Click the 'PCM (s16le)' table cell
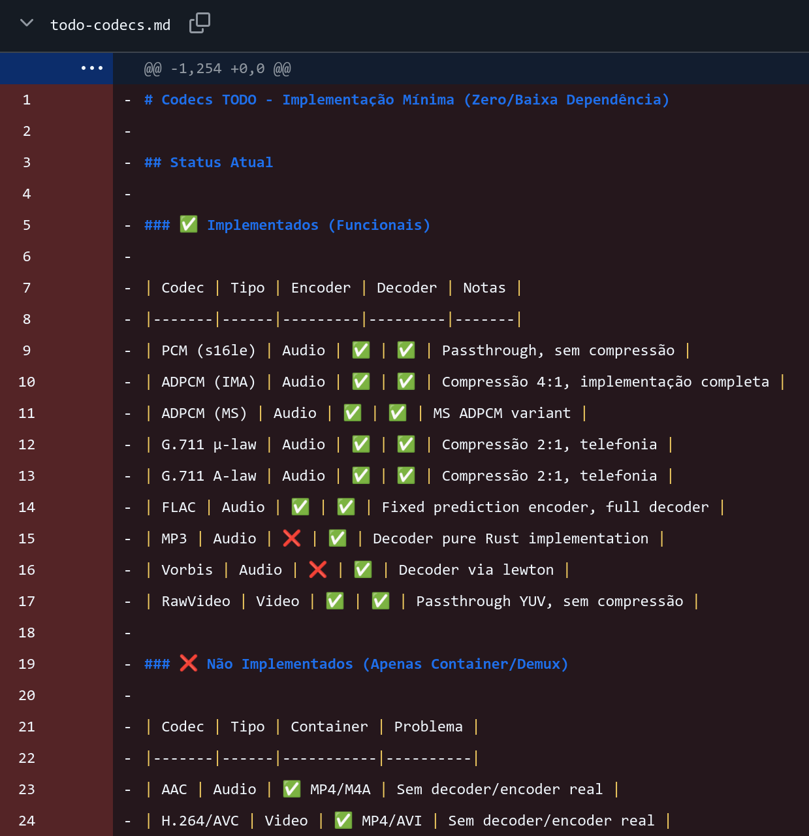This screenshot has height=836, width=809. (x=208, y=351)
